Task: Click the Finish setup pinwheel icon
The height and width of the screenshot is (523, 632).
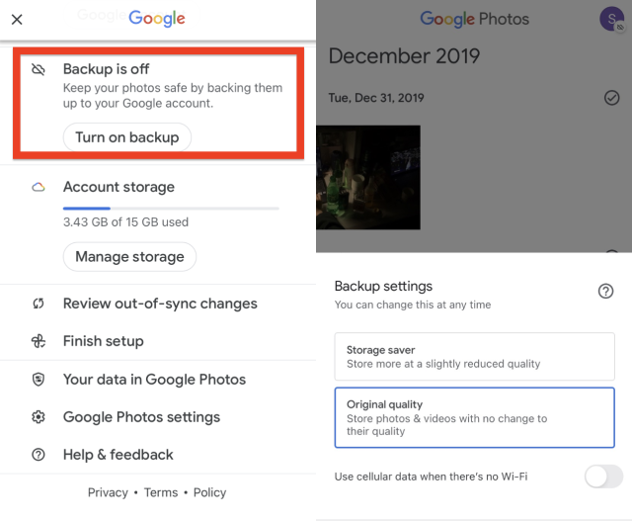Action: (39, 341)
